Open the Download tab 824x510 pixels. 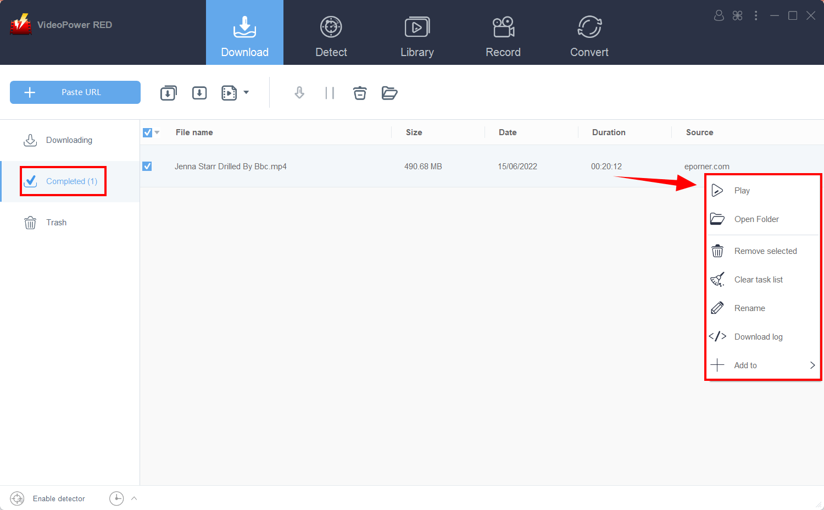[x=244, y=32]
